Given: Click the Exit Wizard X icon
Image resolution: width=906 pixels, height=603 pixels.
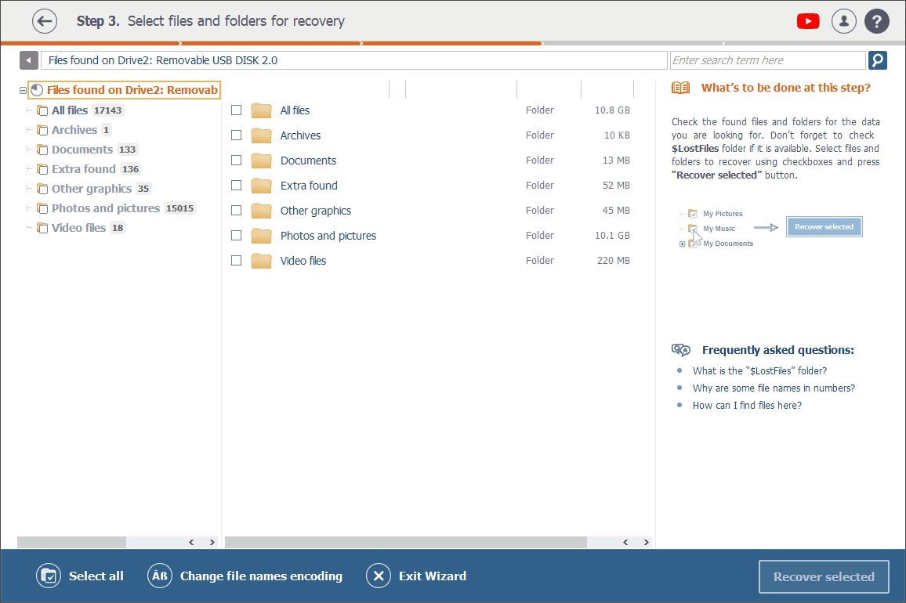Looking at the screenshot, I should (x=379, y=576).
